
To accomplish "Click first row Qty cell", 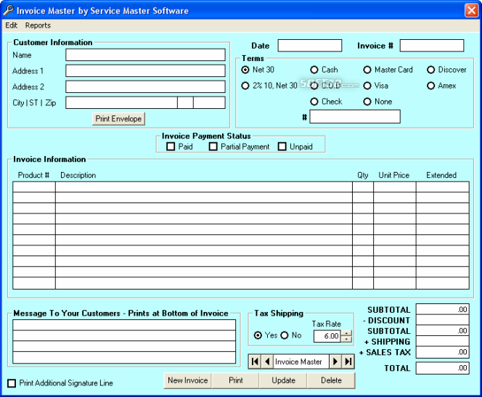I will coord(363,187).
